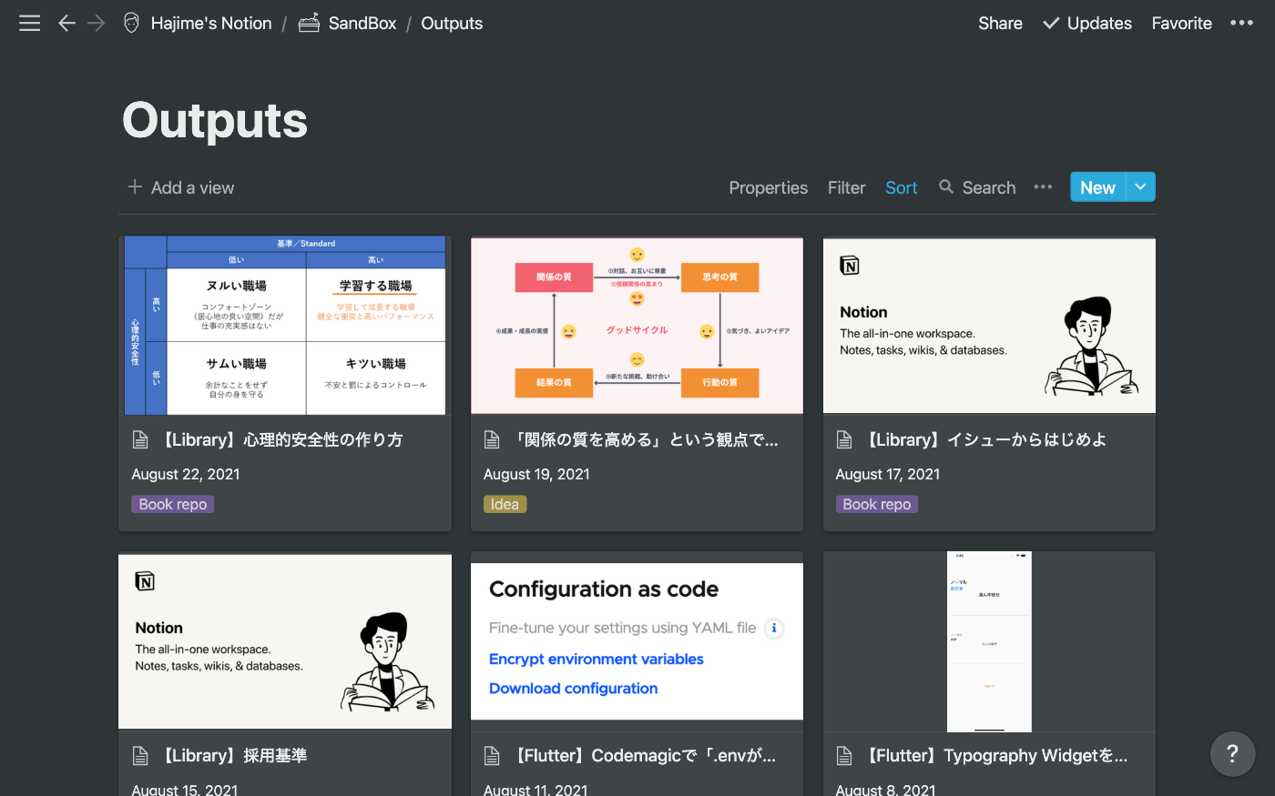The width and height of the screenshot is (1275, 796).
Task: Open the Sort menu
Action: click(x=901, y=187)
